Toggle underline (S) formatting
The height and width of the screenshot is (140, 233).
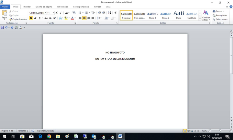click(39, 18)
